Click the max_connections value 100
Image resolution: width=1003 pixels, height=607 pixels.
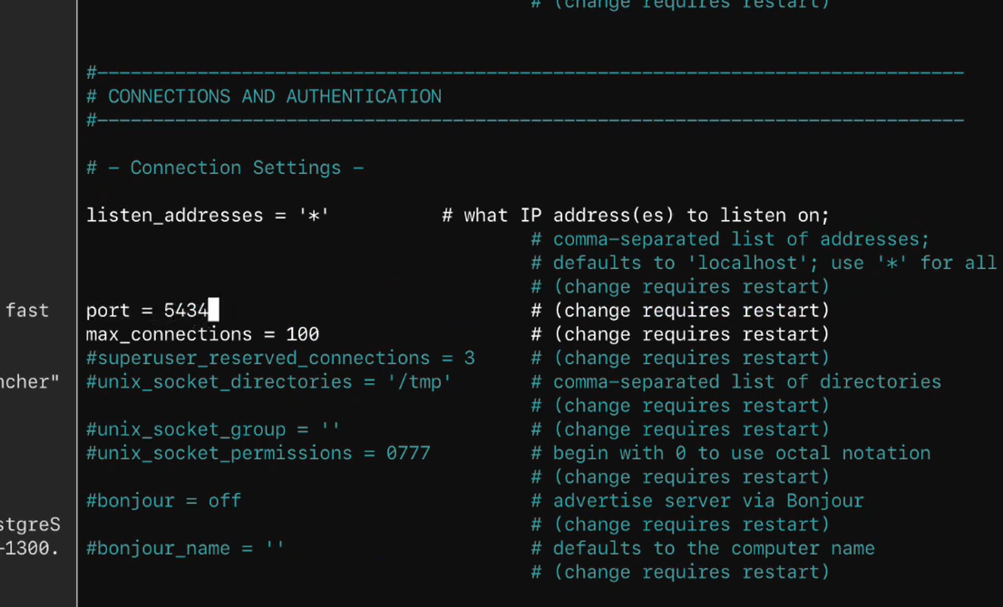coord(302,334)
